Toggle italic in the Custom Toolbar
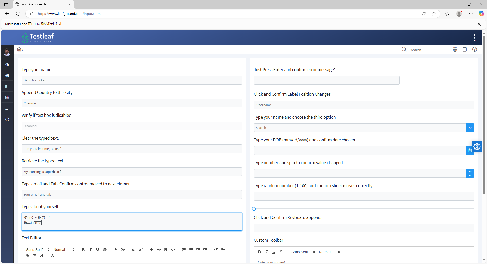487x264 pixels. pyautogui.click(x=267, y=252)
